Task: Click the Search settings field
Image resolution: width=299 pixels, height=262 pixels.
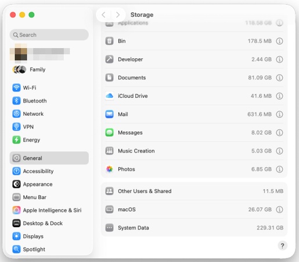Action: (x=49, y=35)
